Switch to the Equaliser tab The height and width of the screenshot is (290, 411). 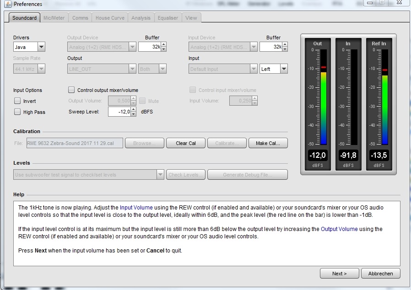168,18
